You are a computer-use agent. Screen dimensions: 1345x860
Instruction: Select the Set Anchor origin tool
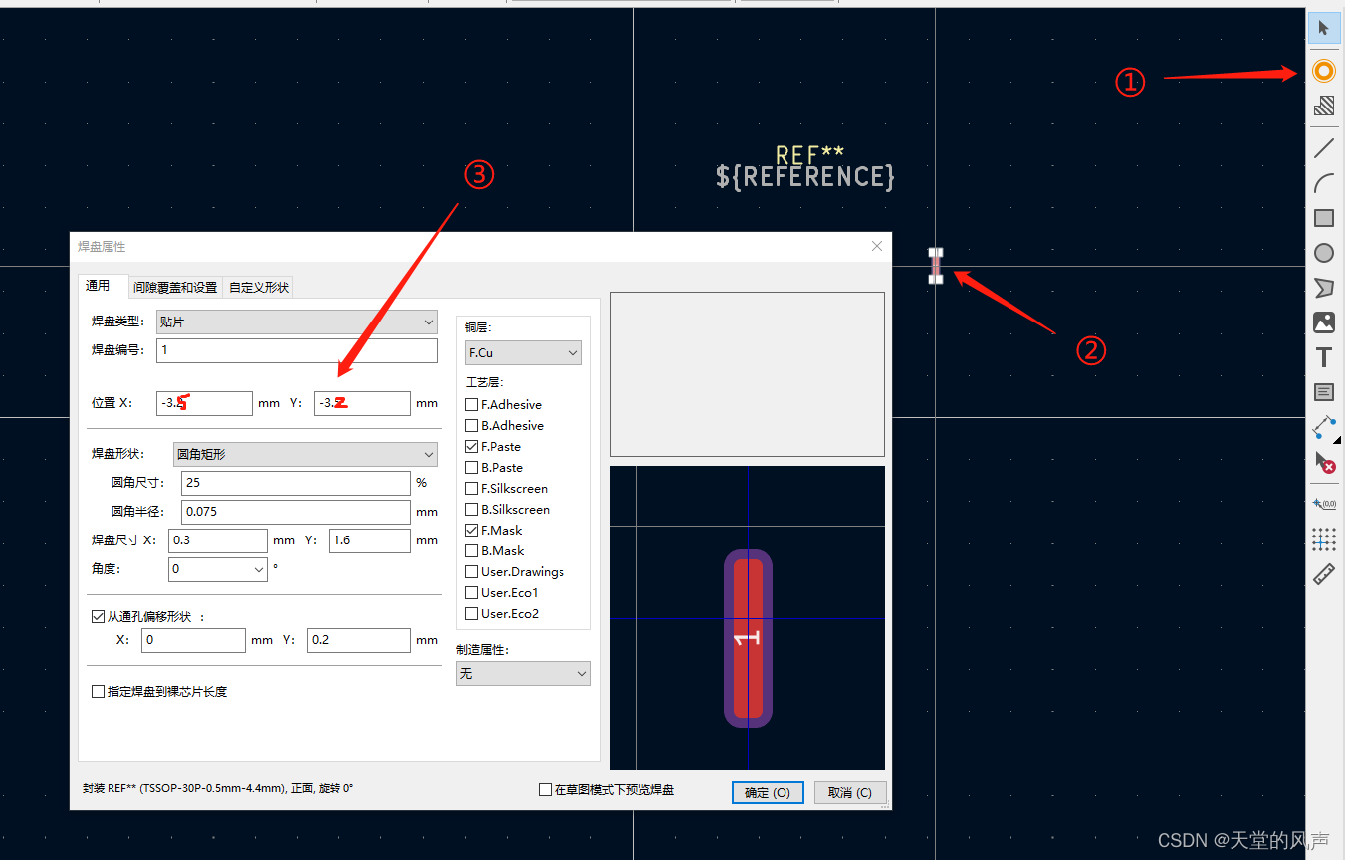click(1323, 505)
